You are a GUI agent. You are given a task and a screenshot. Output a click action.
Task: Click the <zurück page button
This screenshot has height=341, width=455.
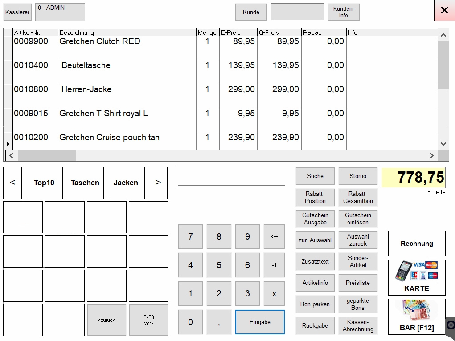[107, 320]
